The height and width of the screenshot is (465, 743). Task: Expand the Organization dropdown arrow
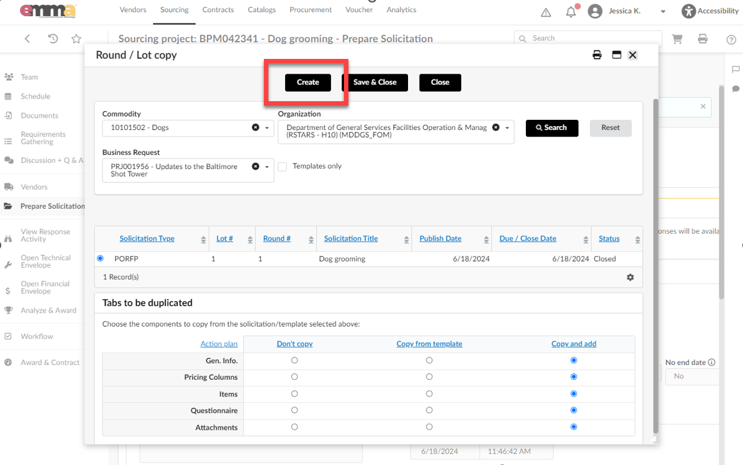[x=507, y=128]
